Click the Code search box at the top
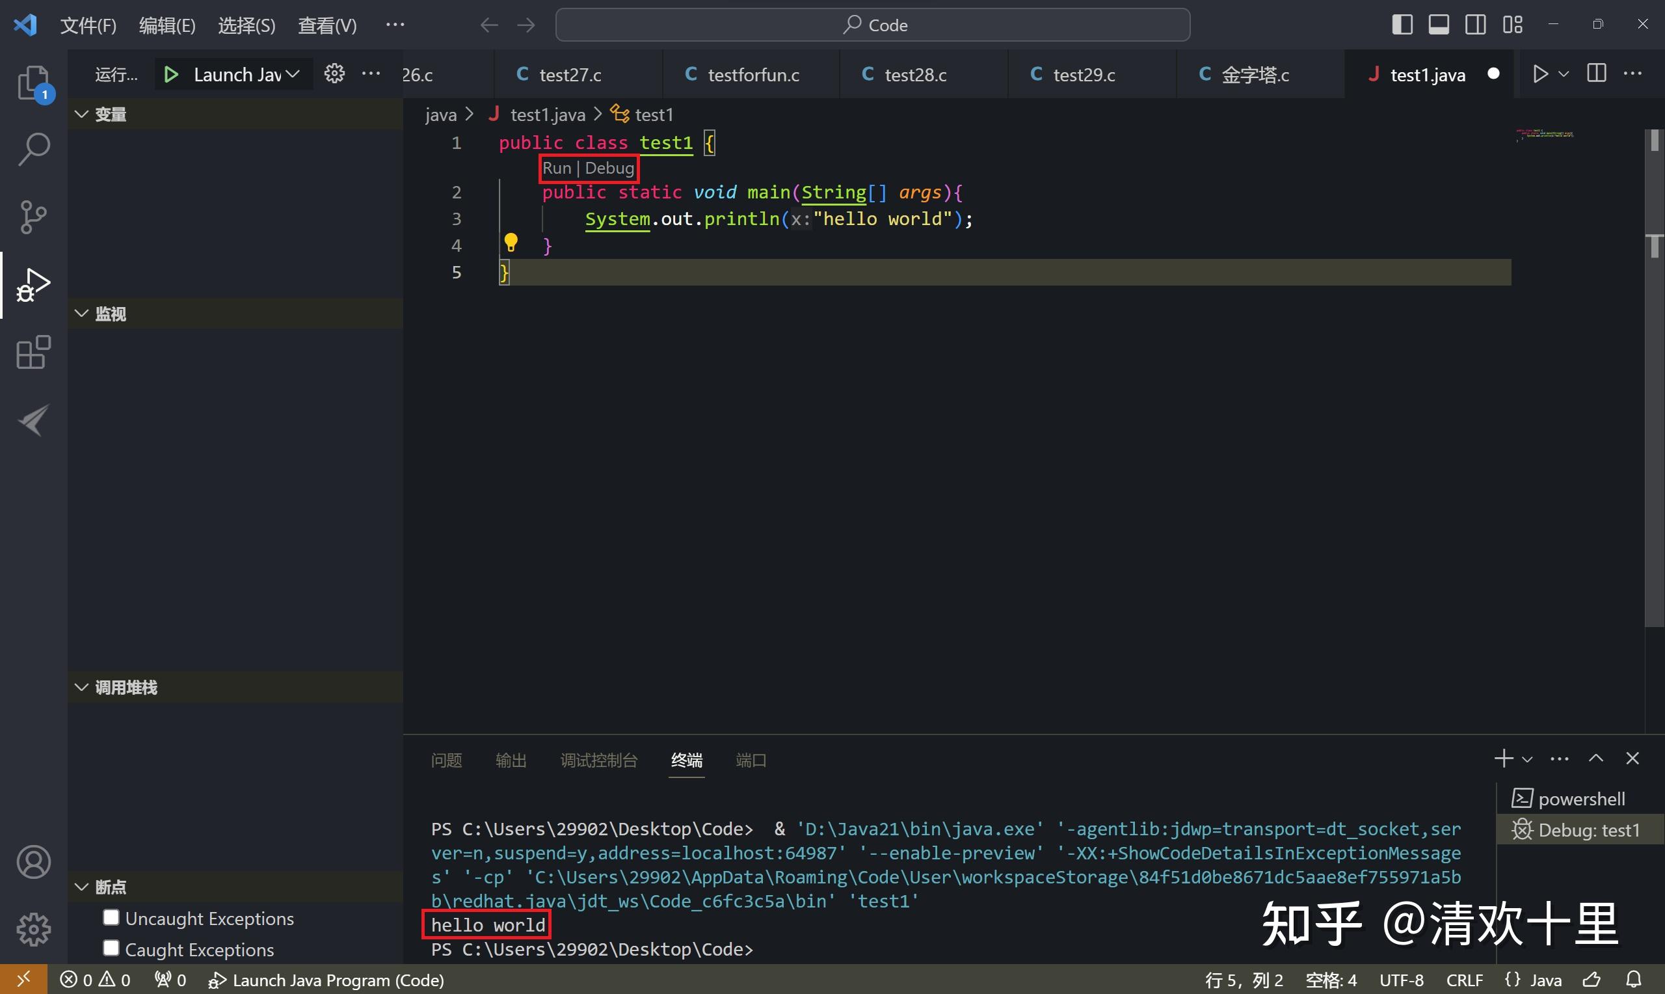 [872, 24]
